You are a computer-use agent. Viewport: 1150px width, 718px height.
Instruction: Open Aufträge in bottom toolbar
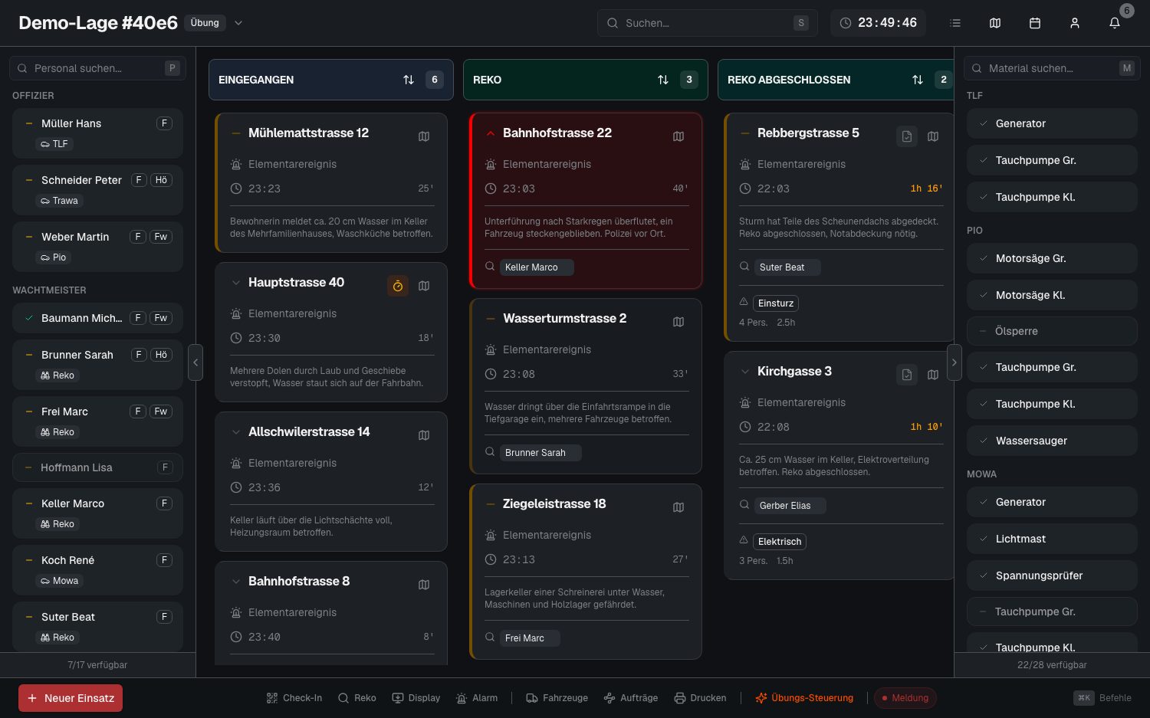point(631,698)
